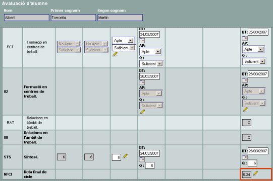Click the date field 26/03/2007 in the middle column of row 82

149,76
